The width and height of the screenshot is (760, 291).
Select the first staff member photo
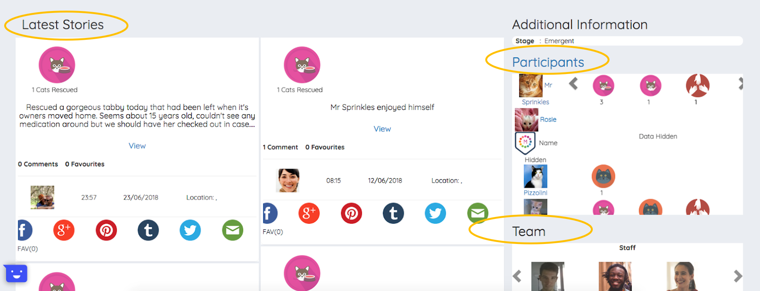pos(548,276)
